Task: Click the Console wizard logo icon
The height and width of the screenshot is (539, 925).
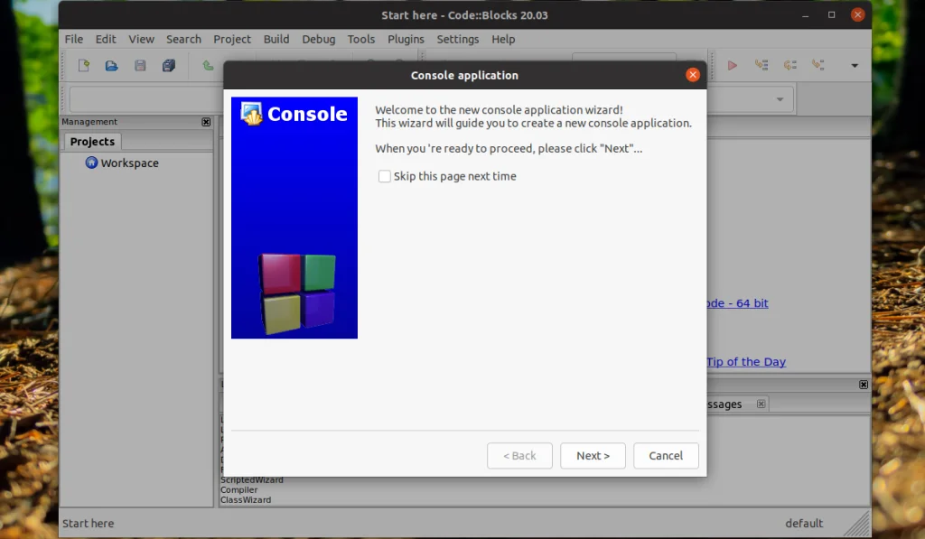Action: tap(251, 113)
